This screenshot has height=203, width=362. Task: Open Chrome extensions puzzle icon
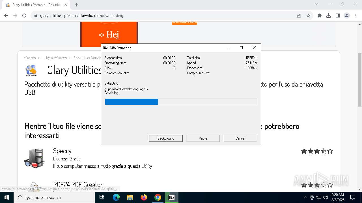pyautogui.click(x=320, y=16)
